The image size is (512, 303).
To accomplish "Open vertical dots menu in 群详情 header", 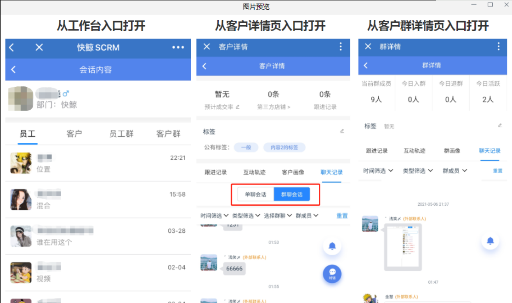I will pyautogui.click(x=498, y=46).
